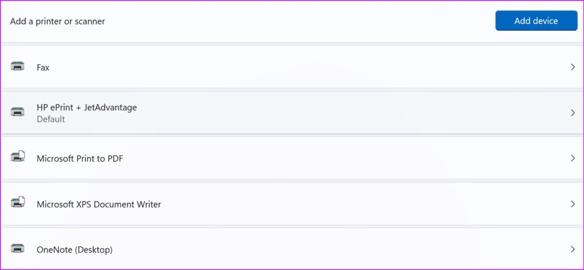
Task: Click the HP ePrint + JetAdvantage printer icon
Action: point(18,112)
